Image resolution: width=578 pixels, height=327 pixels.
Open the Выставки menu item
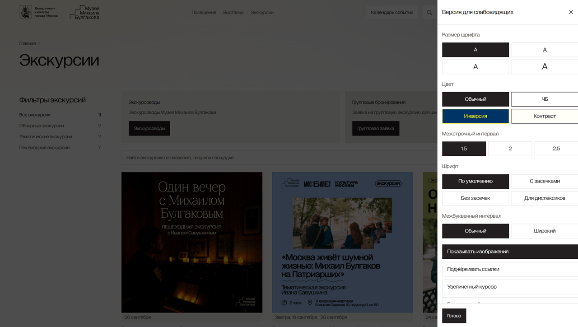point(233,13)
